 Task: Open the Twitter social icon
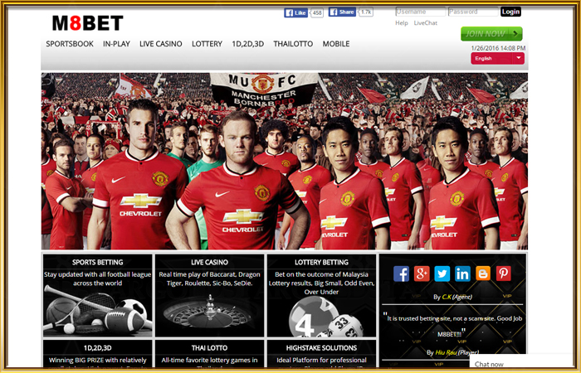point(442,274)
